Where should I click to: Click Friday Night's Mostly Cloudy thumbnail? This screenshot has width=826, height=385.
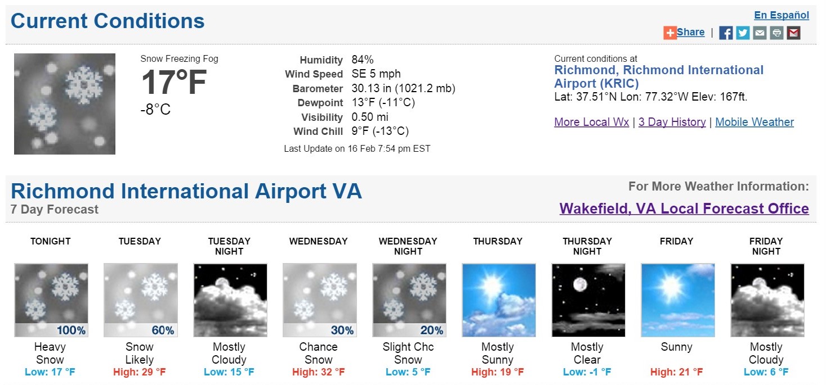click(767, 300)
